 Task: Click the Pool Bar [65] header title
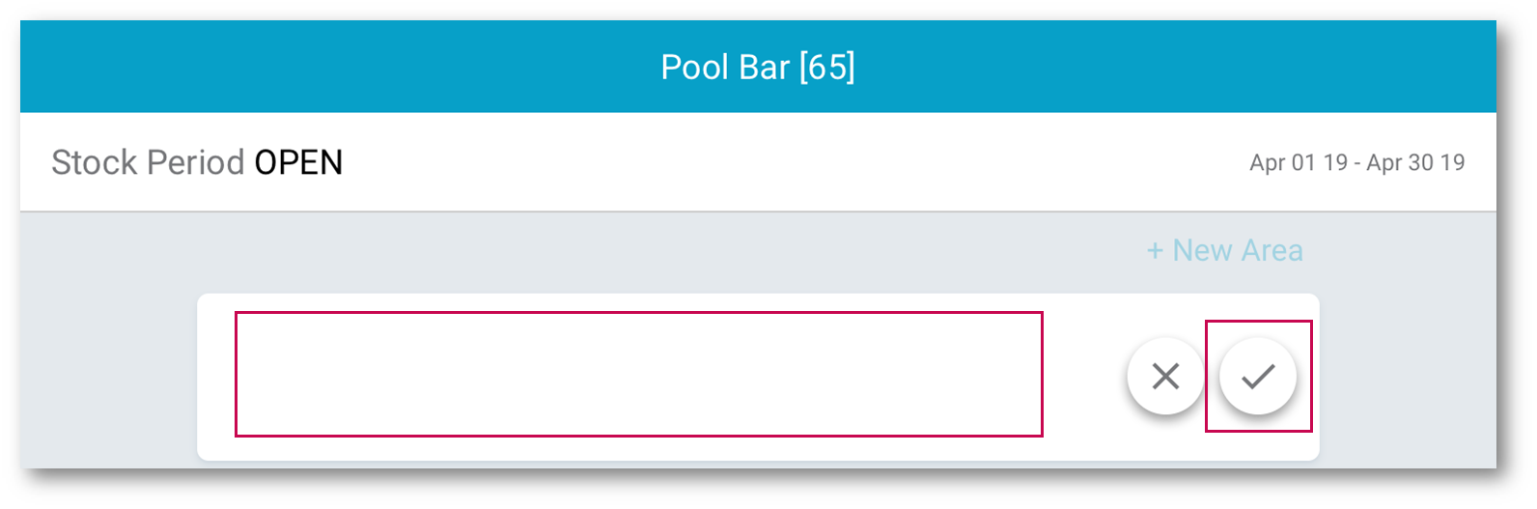pyautogui.click(x=758, y=68)
